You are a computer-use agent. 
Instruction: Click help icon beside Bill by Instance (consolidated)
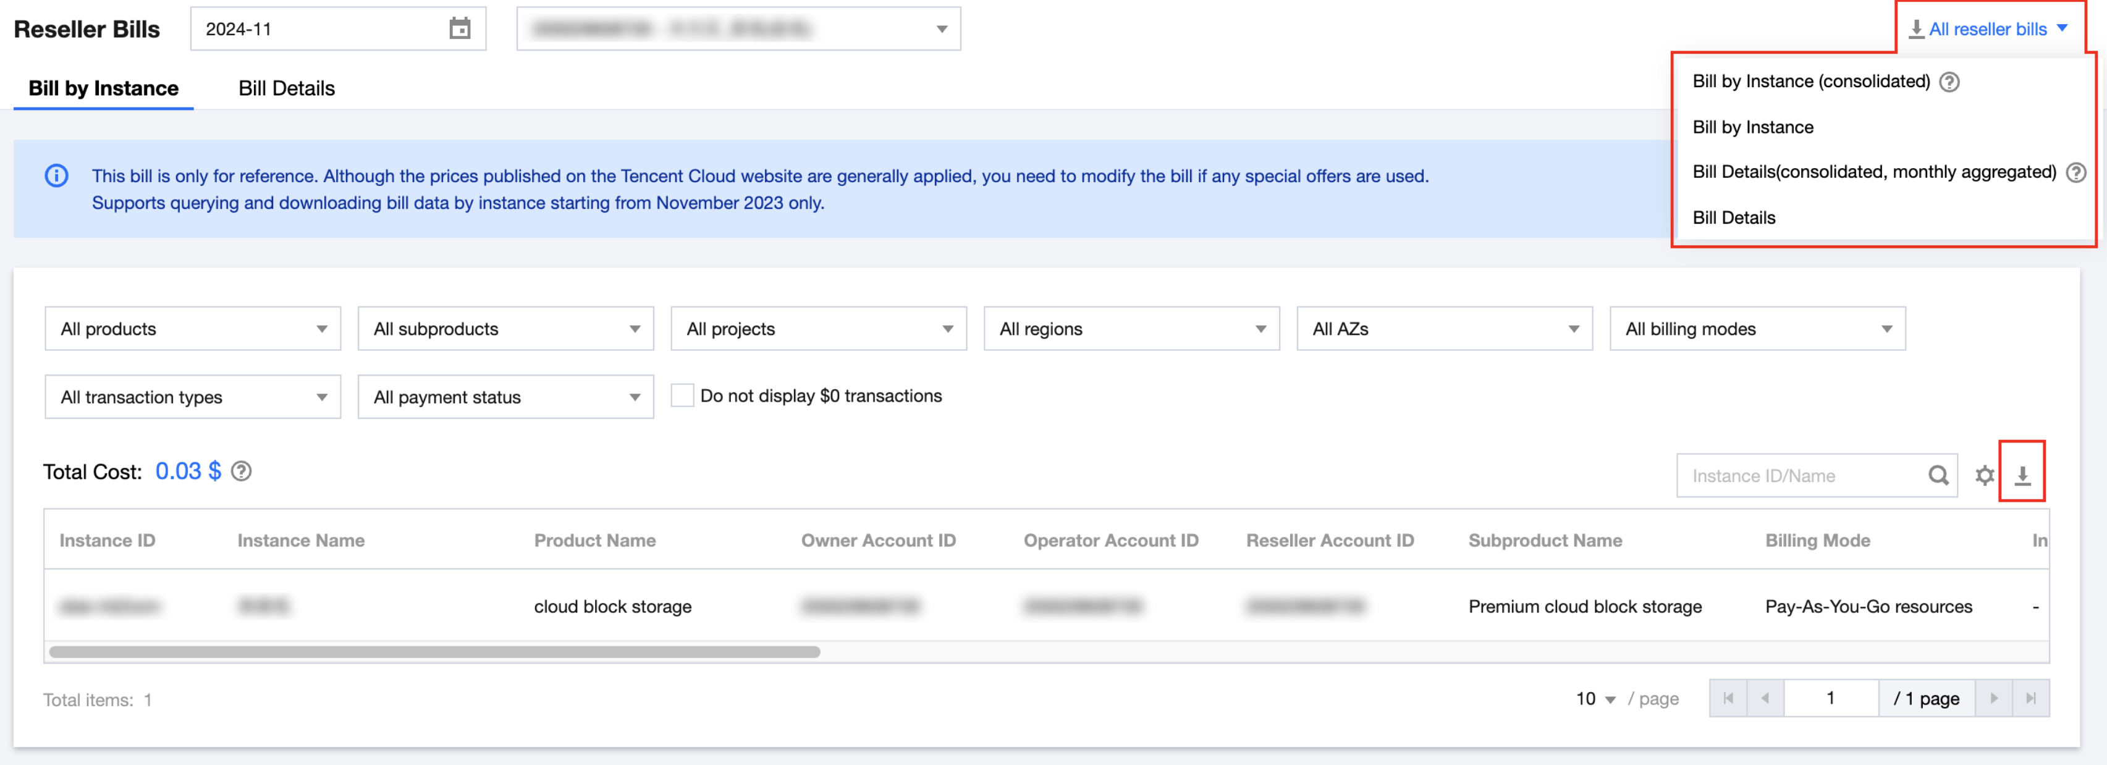[x=1949, y=82]
